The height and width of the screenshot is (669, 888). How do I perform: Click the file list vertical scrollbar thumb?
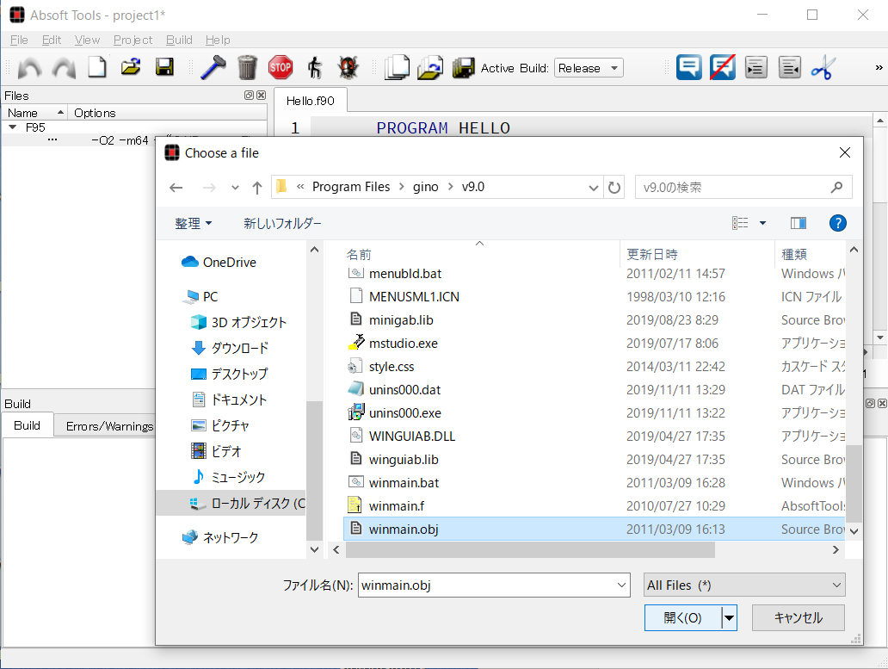click(854, 483)
